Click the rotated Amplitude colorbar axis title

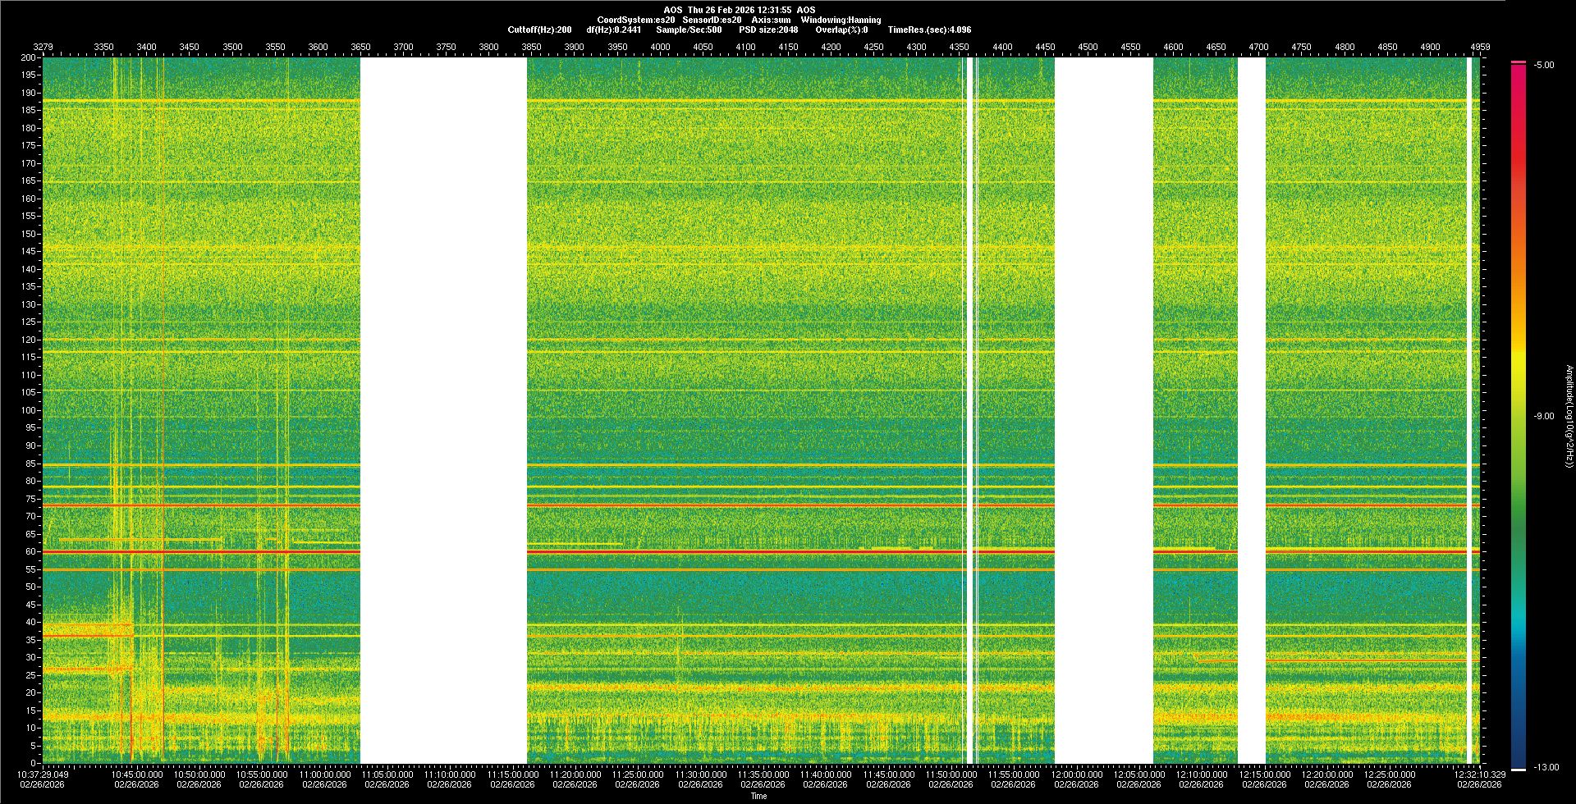[x=1569, y=417]
